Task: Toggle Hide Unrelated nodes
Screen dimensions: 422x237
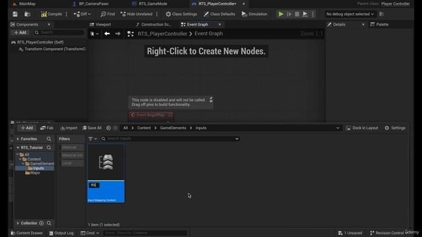Action: [x=136, y=14]
